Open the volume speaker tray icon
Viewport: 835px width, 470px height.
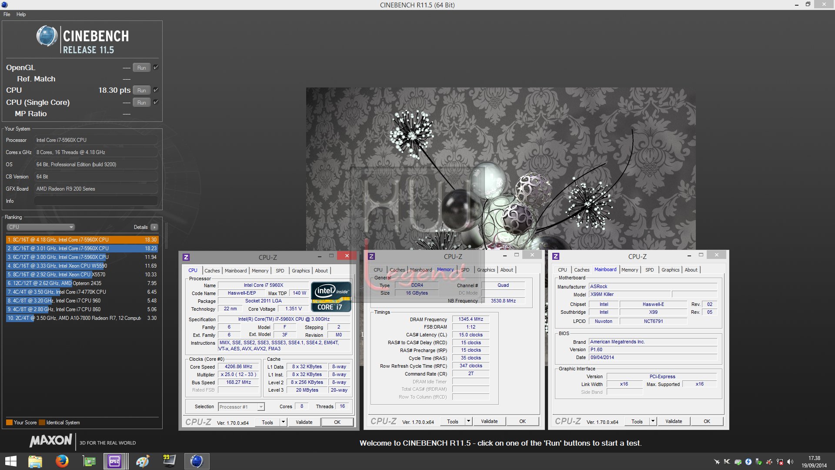(x=790, y=462)
